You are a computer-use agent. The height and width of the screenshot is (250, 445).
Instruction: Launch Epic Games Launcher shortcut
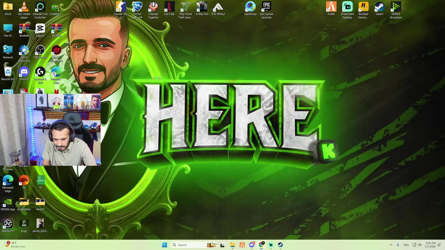(266, 10)
